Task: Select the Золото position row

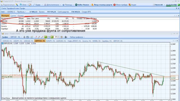Action: click(x=49, y=26)
